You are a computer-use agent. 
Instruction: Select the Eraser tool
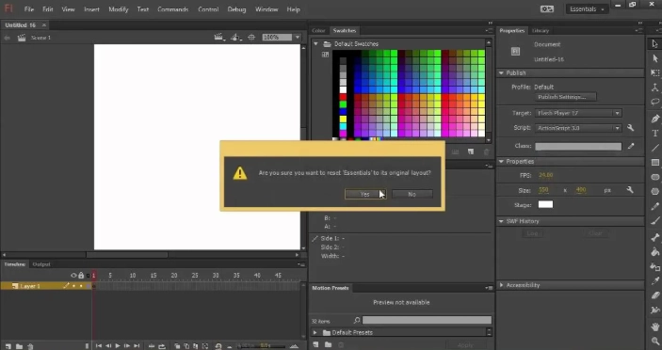click(x=654, y=296)
